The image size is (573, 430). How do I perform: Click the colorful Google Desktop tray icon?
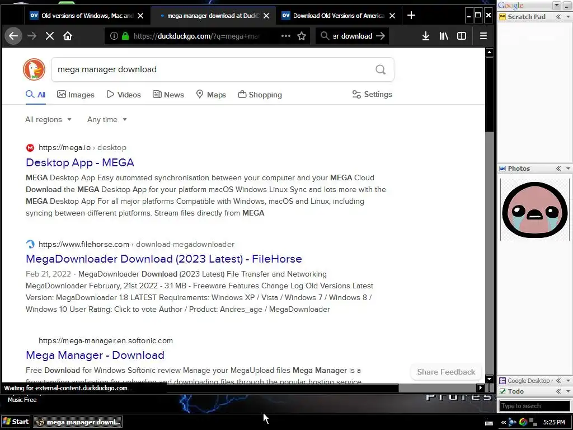click(x=523, y=422)
